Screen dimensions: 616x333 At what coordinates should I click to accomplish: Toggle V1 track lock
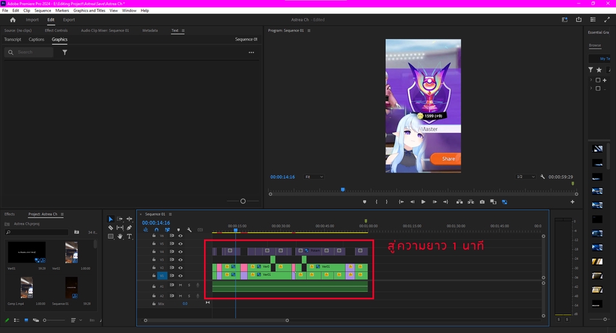click(153, 275)
